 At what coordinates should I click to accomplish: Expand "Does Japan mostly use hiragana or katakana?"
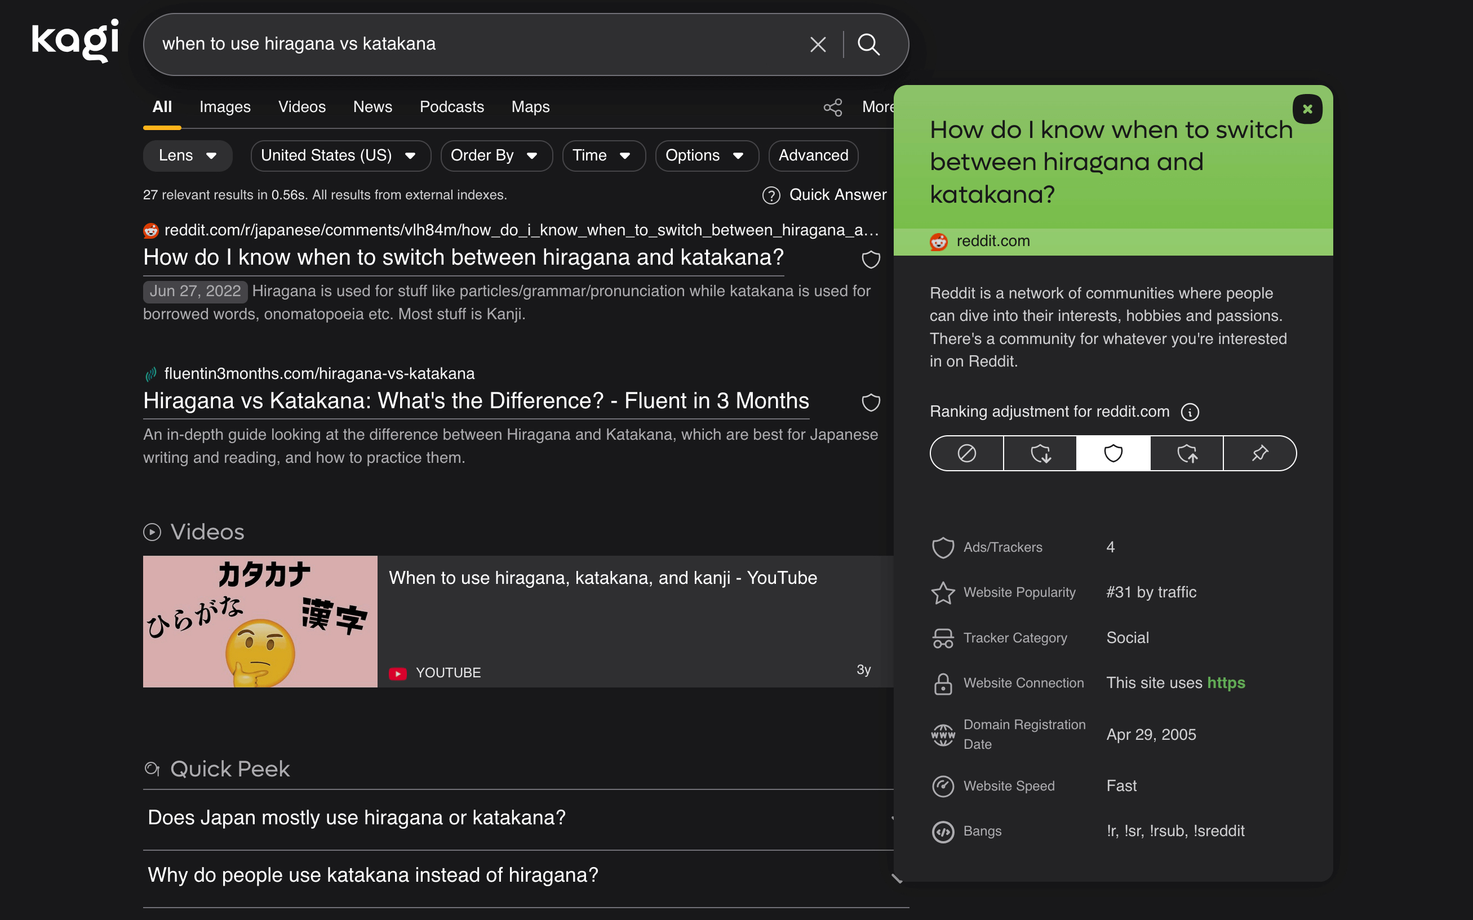(356, 818)
